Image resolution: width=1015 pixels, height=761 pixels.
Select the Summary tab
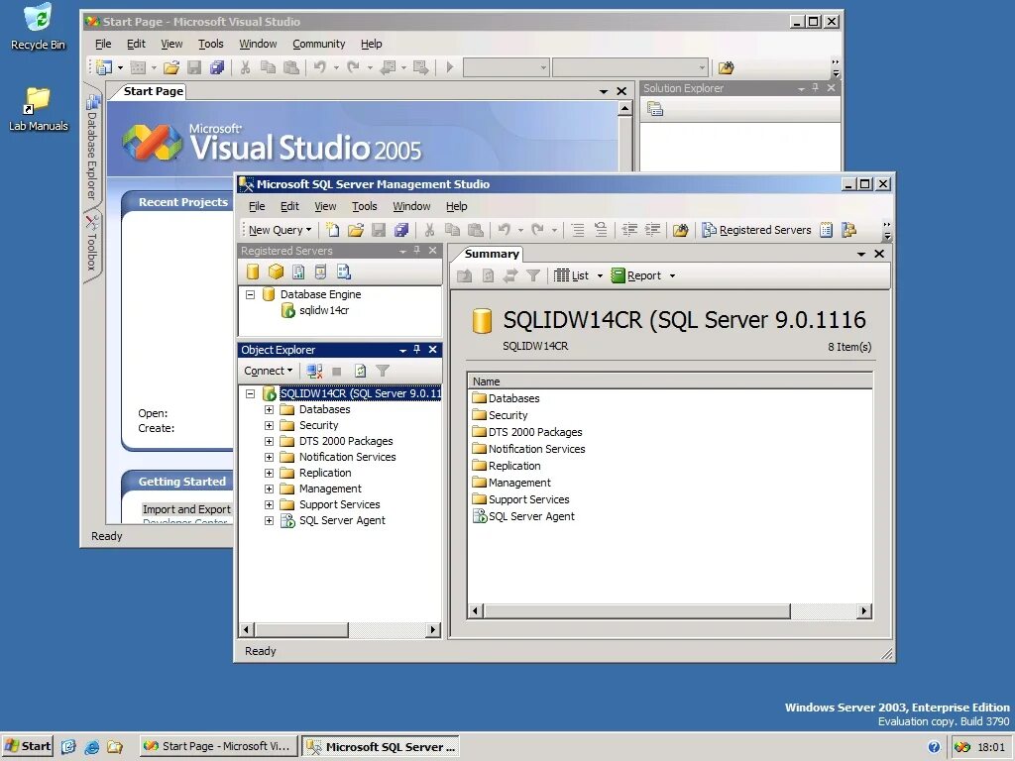click(x=492, y=254)
